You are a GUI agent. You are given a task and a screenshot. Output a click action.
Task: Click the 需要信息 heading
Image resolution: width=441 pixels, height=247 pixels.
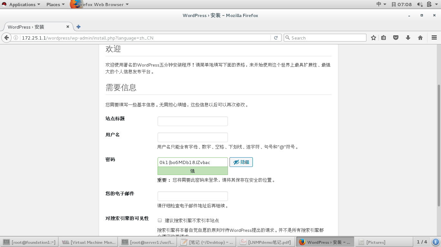click(121, 87)
